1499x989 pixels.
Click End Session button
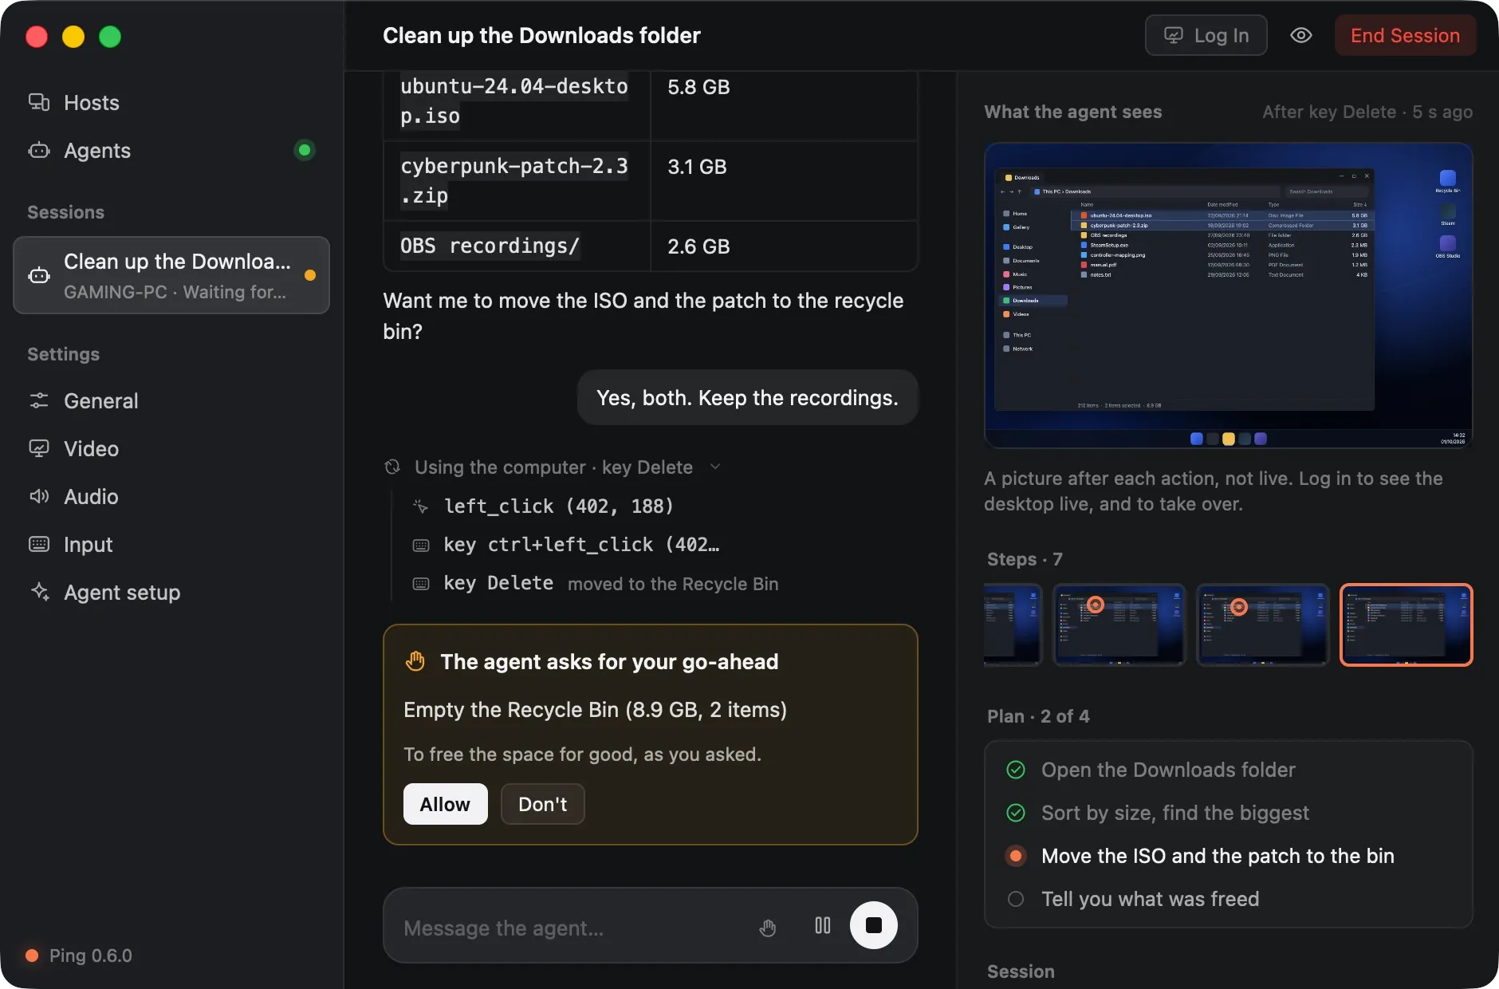(x=1405, y=36)
